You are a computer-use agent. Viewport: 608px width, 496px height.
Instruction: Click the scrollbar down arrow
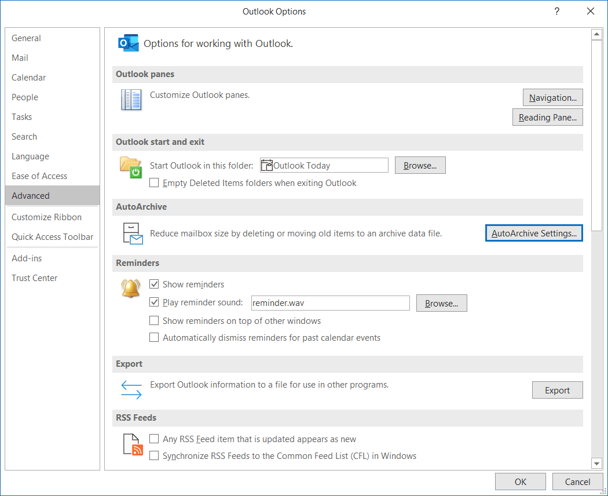point(596,464)
